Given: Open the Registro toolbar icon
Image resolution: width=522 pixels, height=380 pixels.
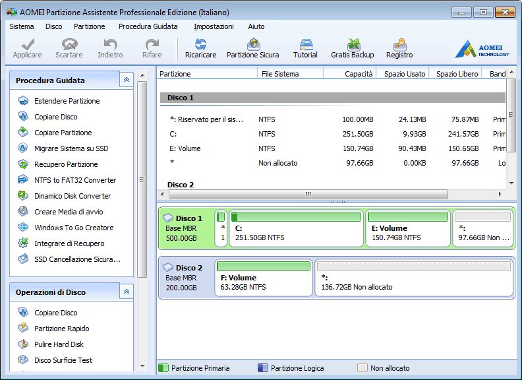Looking at the screenshot, I should tap(399, 48).
